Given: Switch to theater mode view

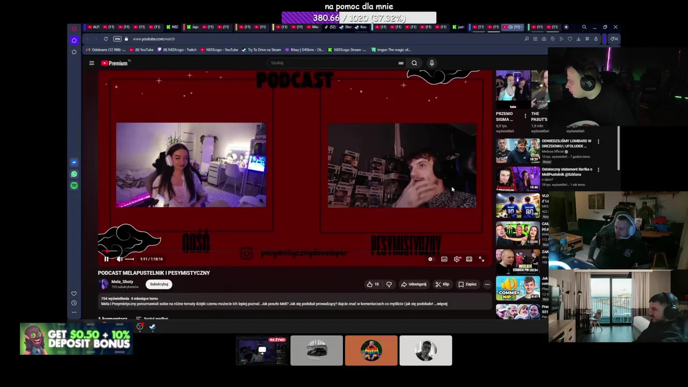Looking at the screenshot, I should click(x=469, y=259).
